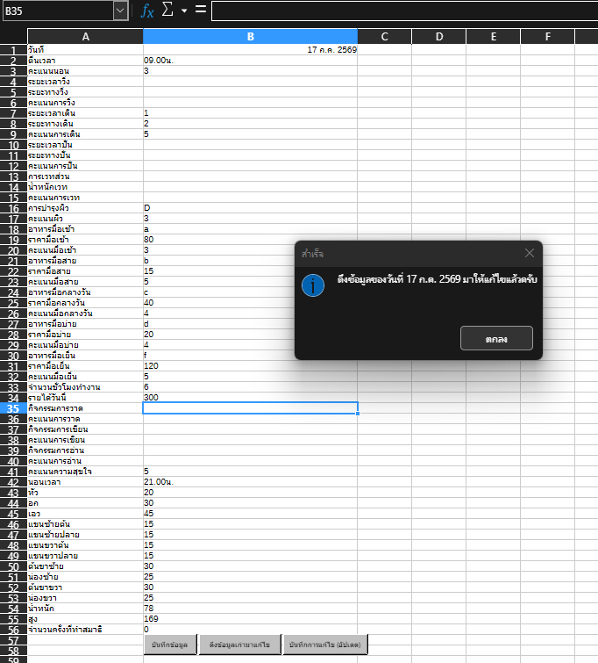The image size is (598, 663).
Task: Expand the Sum function dropdown arrow
Action: pos(184,11)
